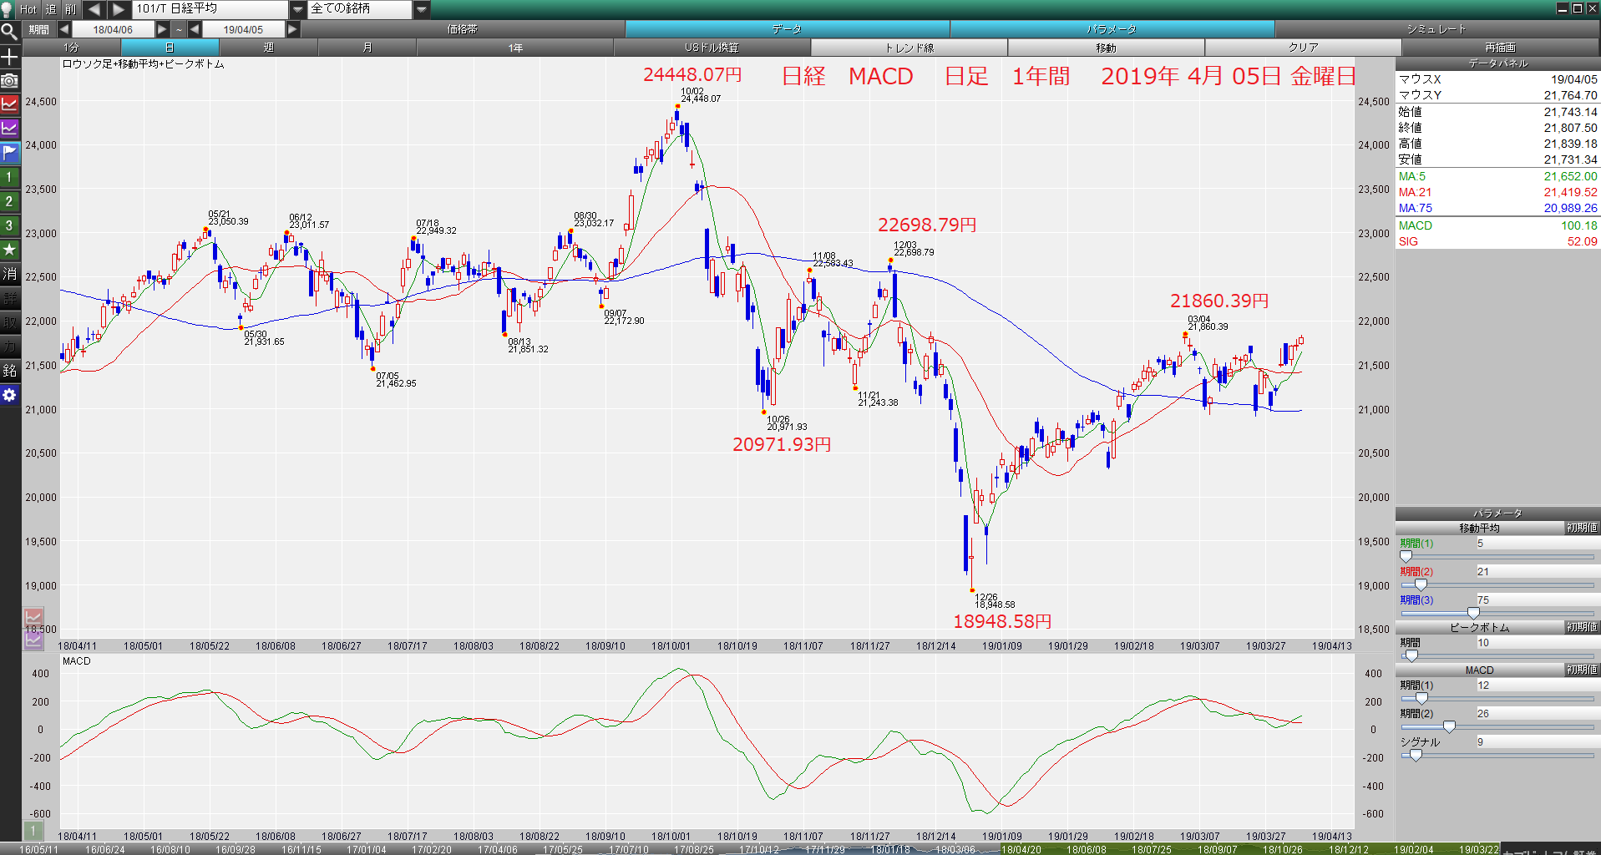
Task: Click the 力 sidebar button
Action: coord(9,347)
